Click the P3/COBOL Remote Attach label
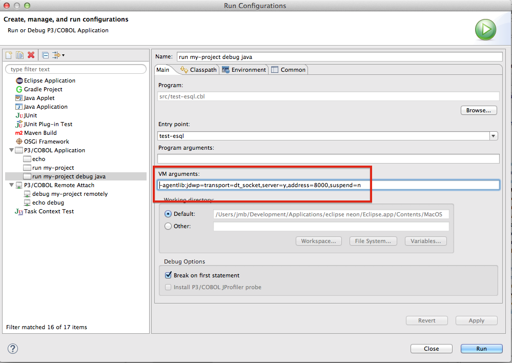The height and width of the screenshot is (363, 512). (59, 185)
